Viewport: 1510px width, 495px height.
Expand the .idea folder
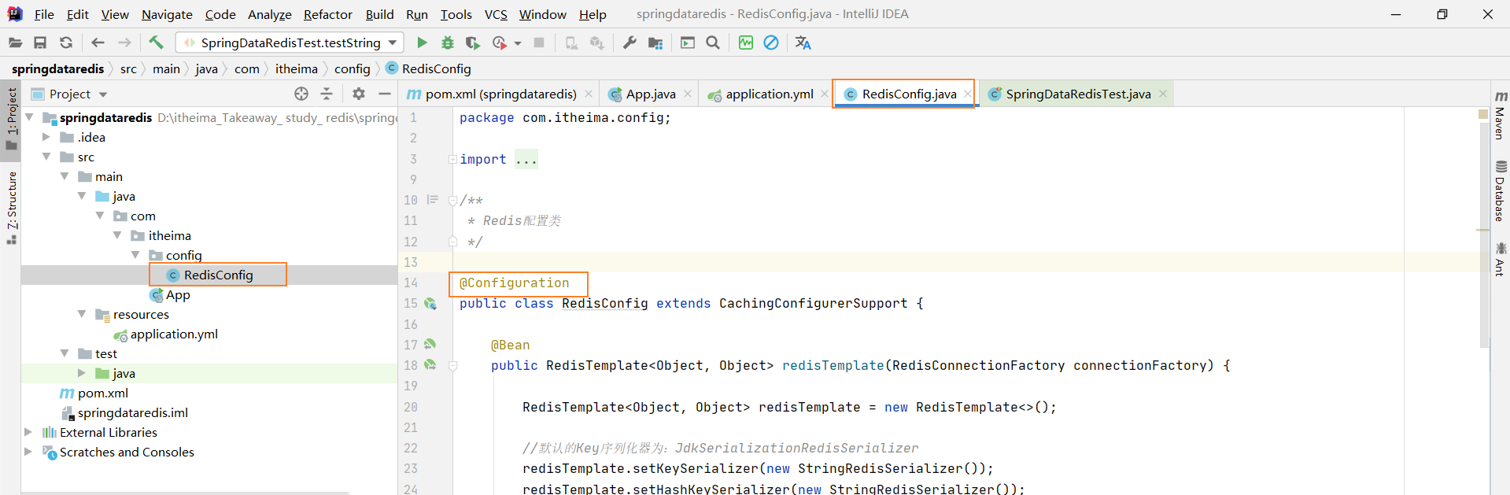(46, 137)
